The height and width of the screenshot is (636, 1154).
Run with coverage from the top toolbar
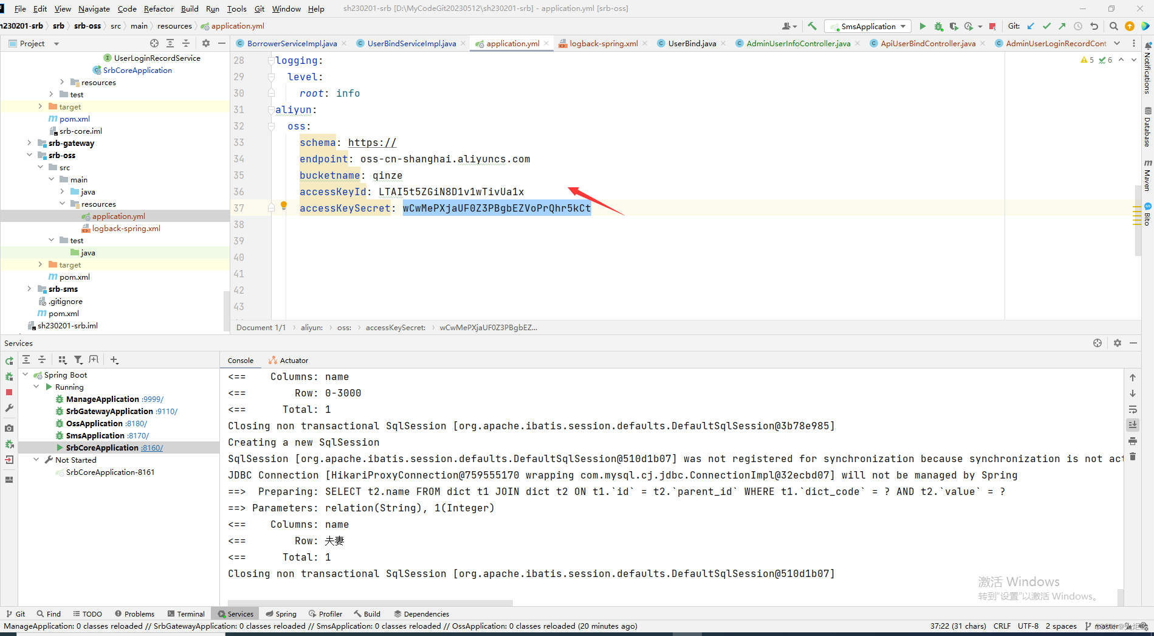click(954, 26)
